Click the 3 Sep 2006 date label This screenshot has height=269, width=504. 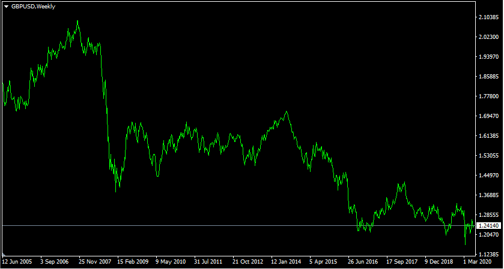(x=55, y=262)
